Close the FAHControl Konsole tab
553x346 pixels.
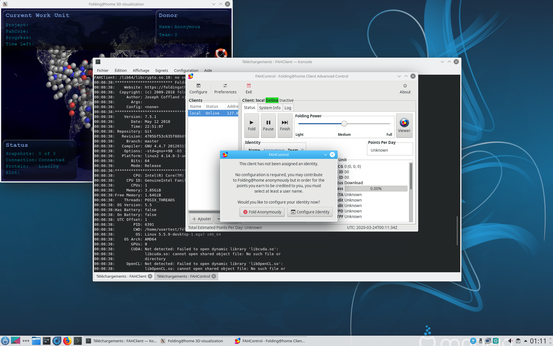pyautogui.click(x=214, y=276)
